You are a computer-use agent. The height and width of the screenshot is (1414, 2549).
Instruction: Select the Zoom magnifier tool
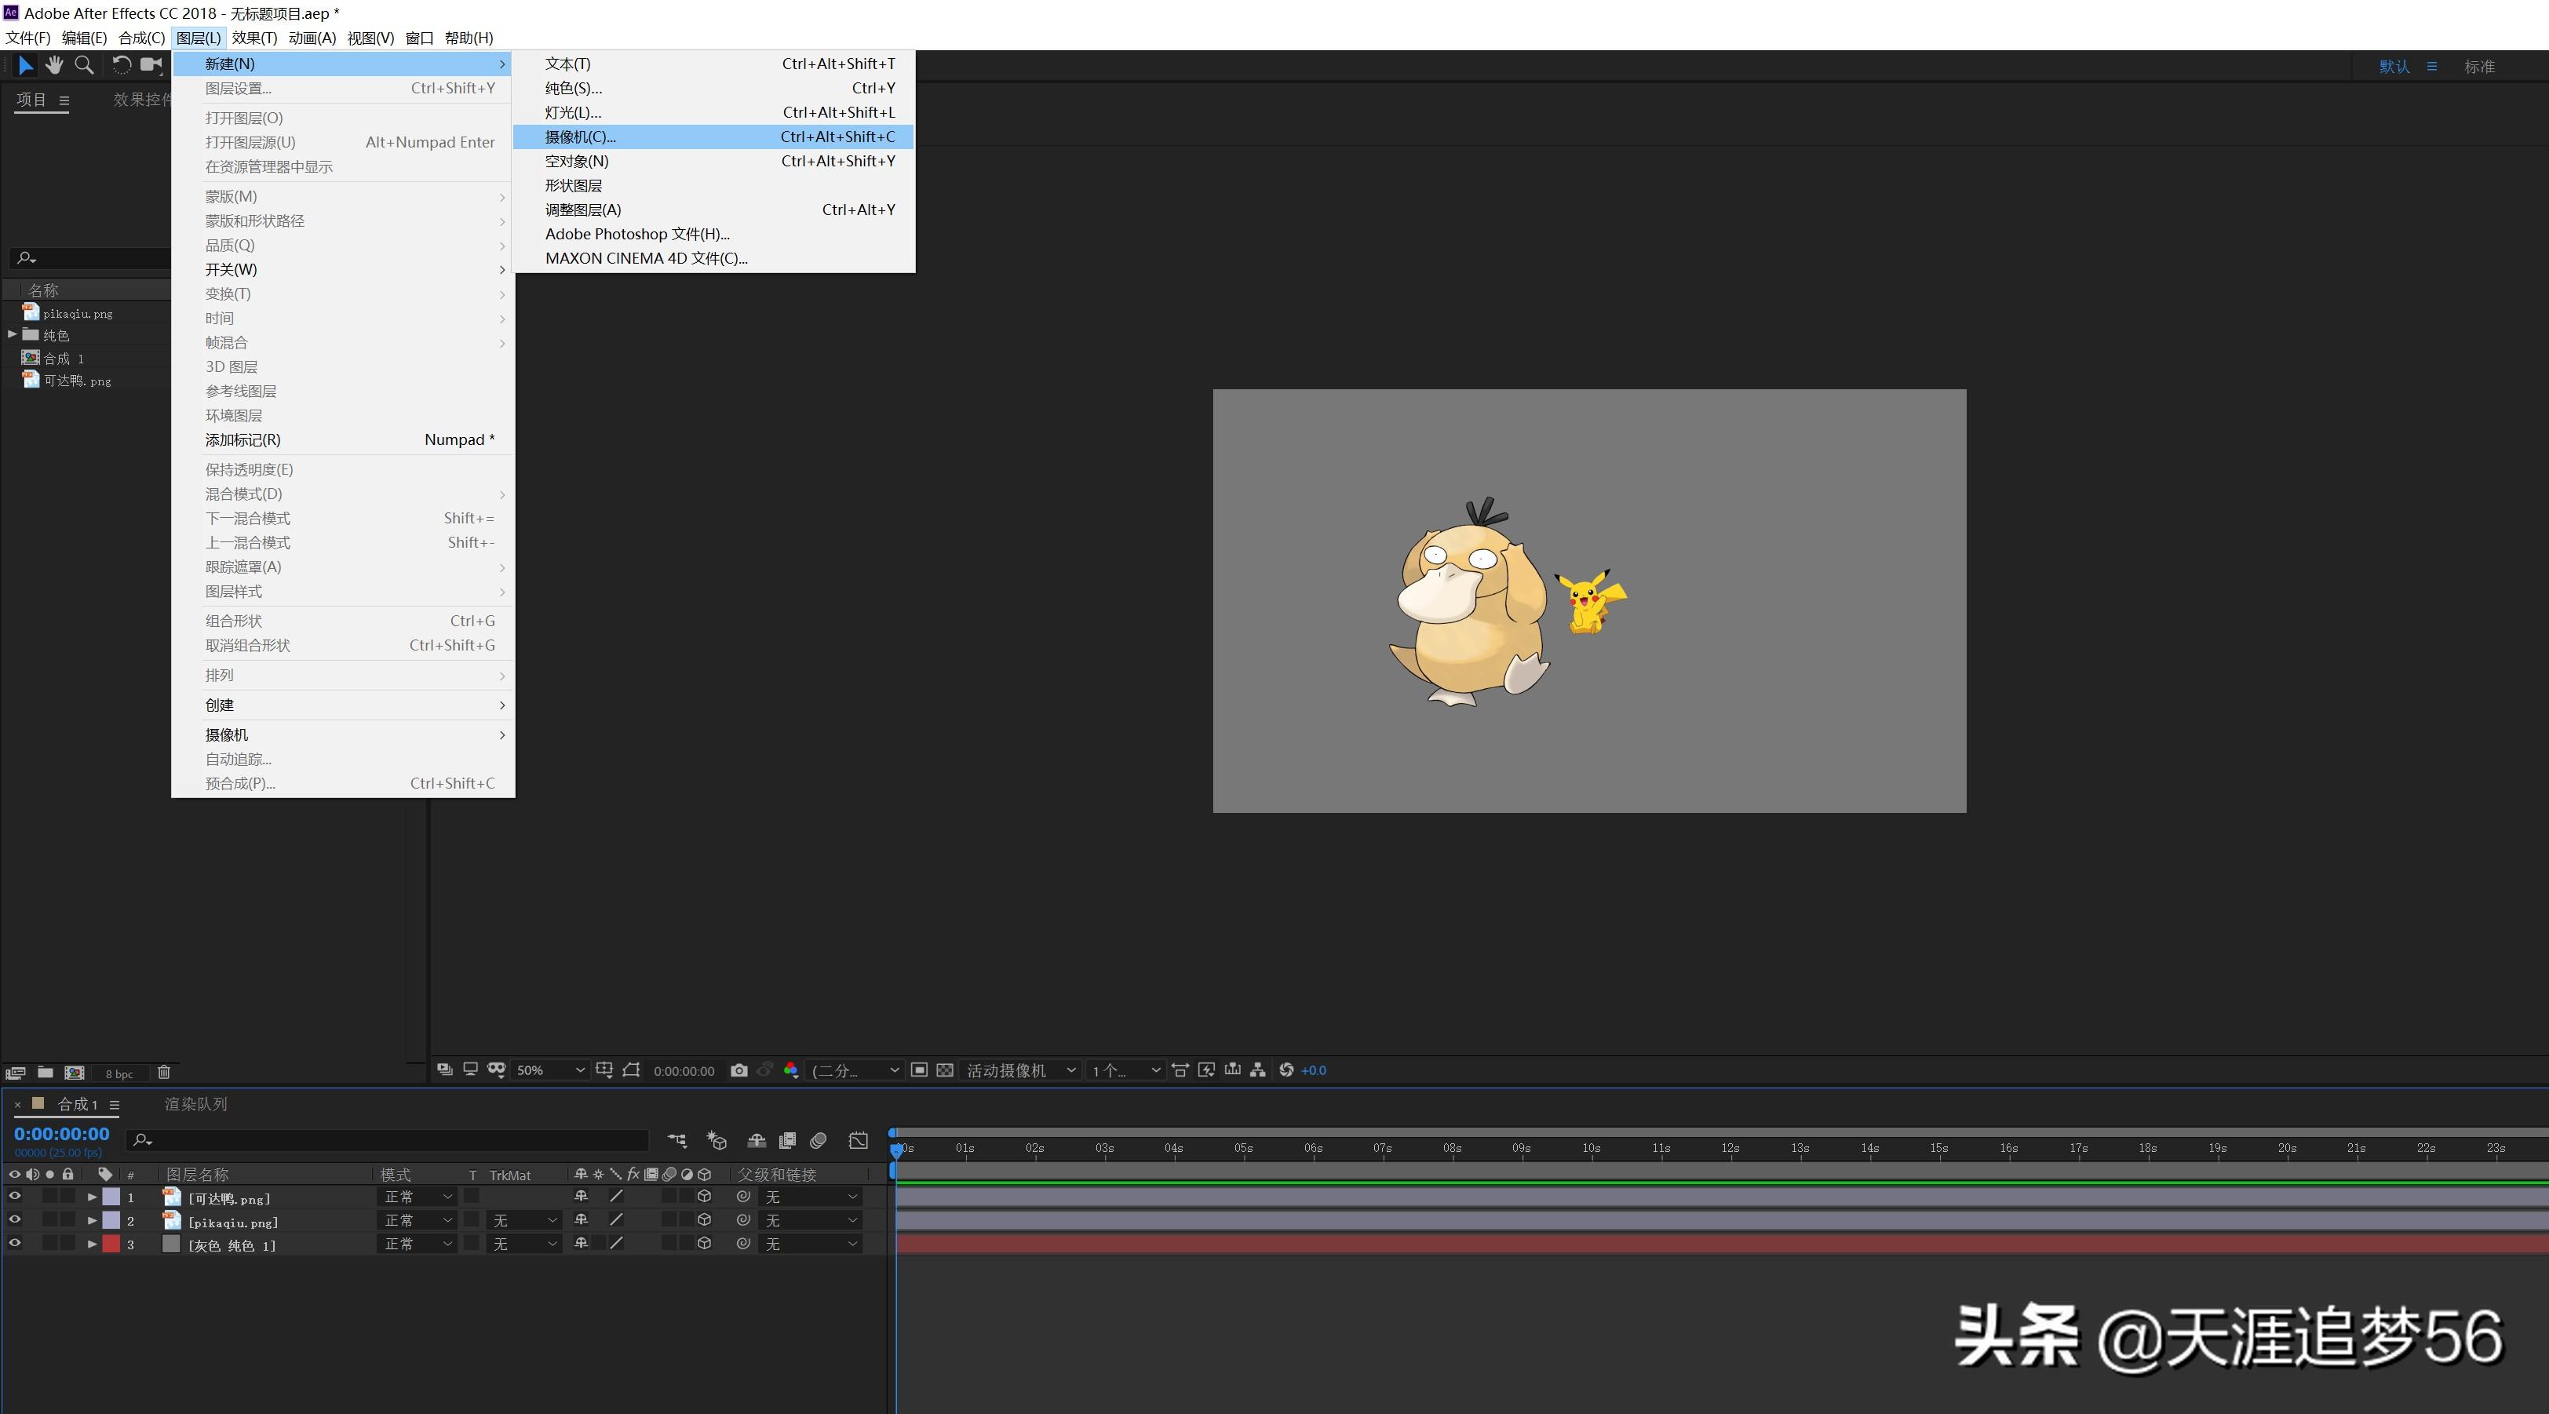coord(85,65)
